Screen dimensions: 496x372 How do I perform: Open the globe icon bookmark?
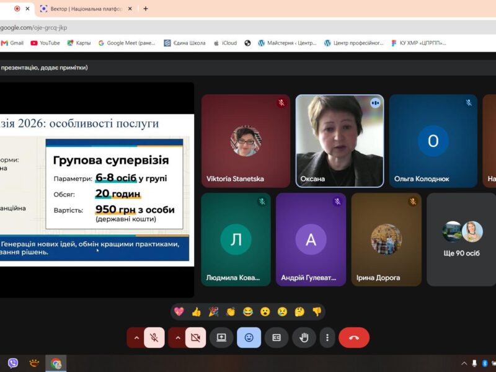pos(247,43)
